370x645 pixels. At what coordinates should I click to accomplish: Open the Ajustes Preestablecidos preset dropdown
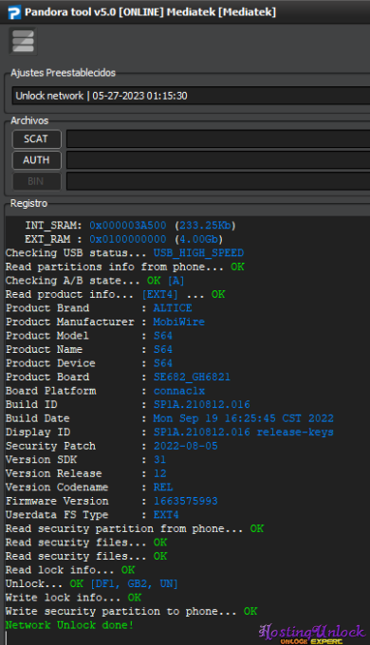tap(191, 96)
